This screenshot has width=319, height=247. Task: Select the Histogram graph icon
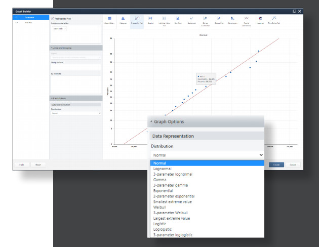coord(123,21)
